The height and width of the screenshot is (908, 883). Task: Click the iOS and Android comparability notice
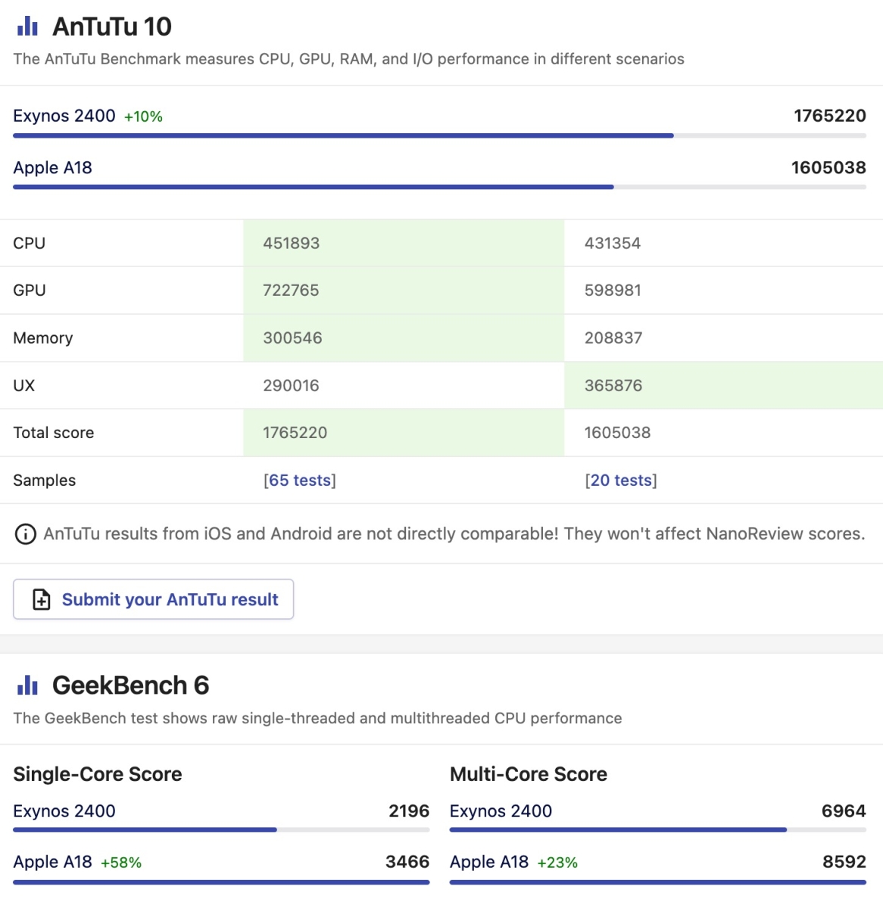[x=454, y=534]
